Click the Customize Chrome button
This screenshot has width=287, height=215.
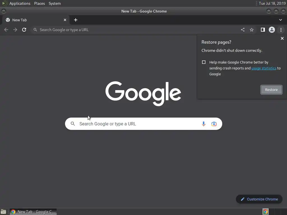click(259, 199)
